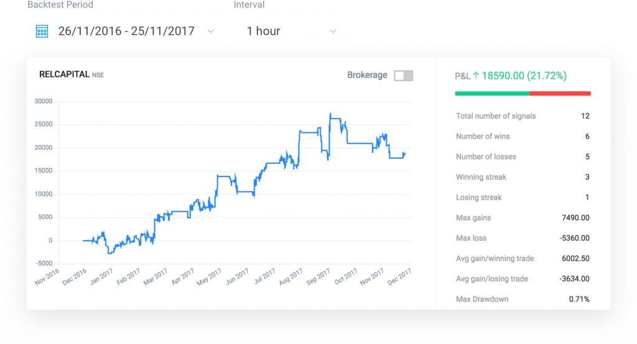Expand the backtest period date dropdown arrow
637x344 pixels.
coord(210,31)
